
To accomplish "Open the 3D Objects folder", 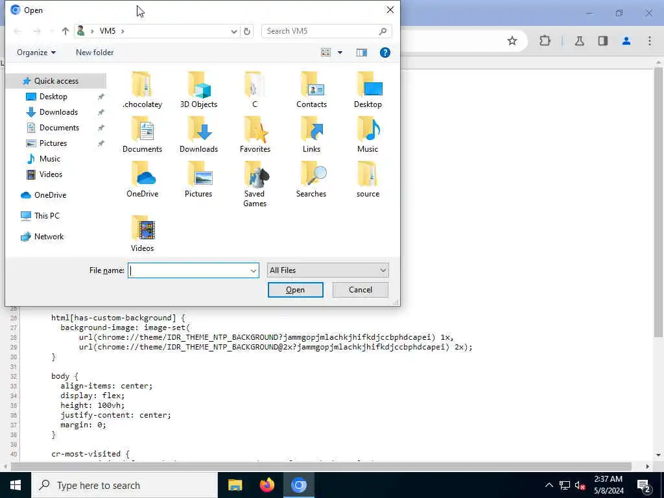I will pyautogui.click(x=198, y=90).
